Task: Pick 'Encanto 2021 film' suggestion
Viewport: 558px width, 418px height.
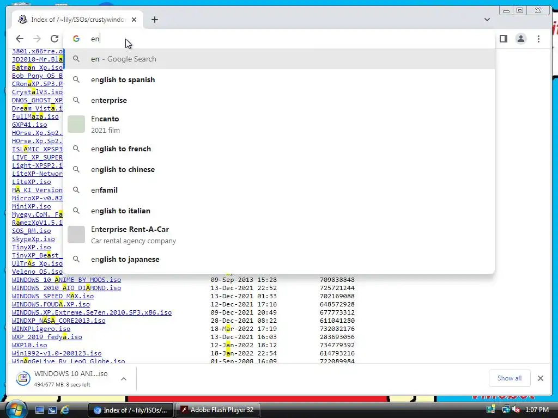Action: tap(279, 125)
